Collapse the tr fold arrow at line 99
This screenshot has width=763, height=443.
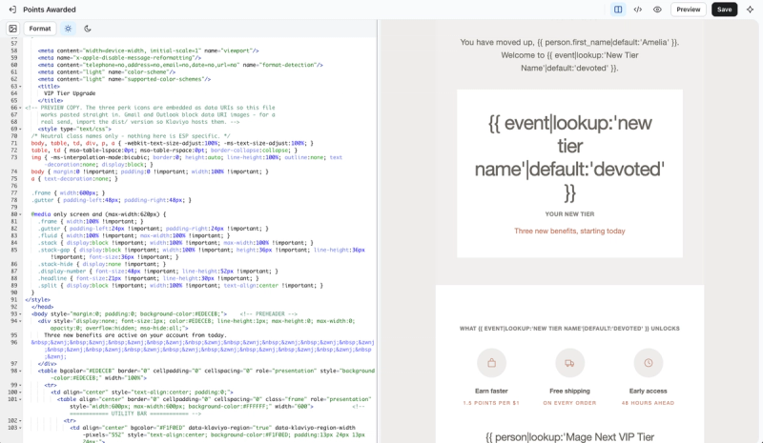[x=20, y=385]
